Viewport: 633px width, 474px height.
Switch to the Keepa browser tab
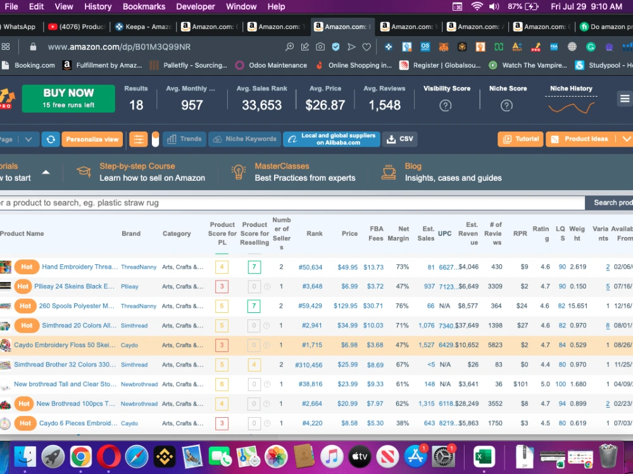click(144, 27)
